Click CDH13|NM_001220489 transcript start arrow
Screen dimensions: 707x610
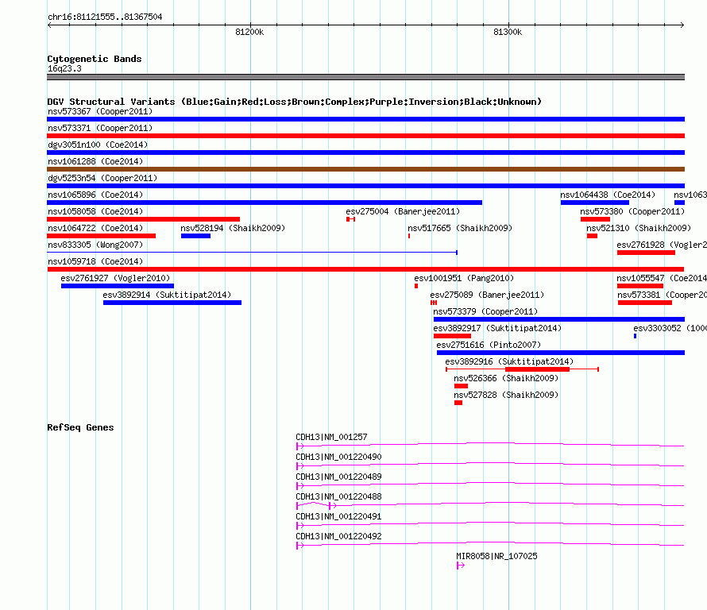tap(299, 486)
